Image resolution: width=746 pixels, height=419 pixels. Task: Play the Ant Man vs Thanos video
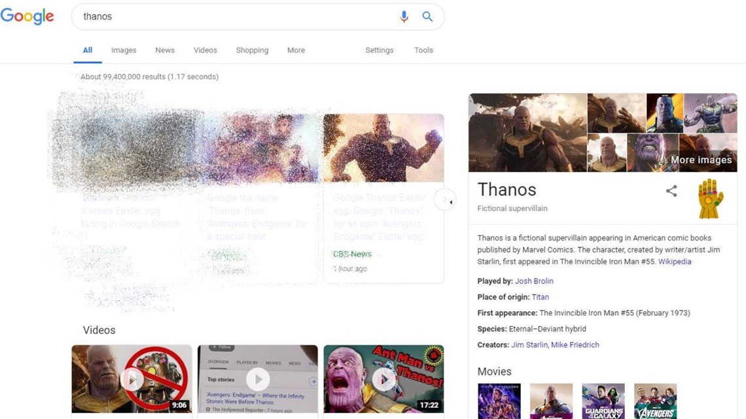pyautogui.click(x=383, y=379)
